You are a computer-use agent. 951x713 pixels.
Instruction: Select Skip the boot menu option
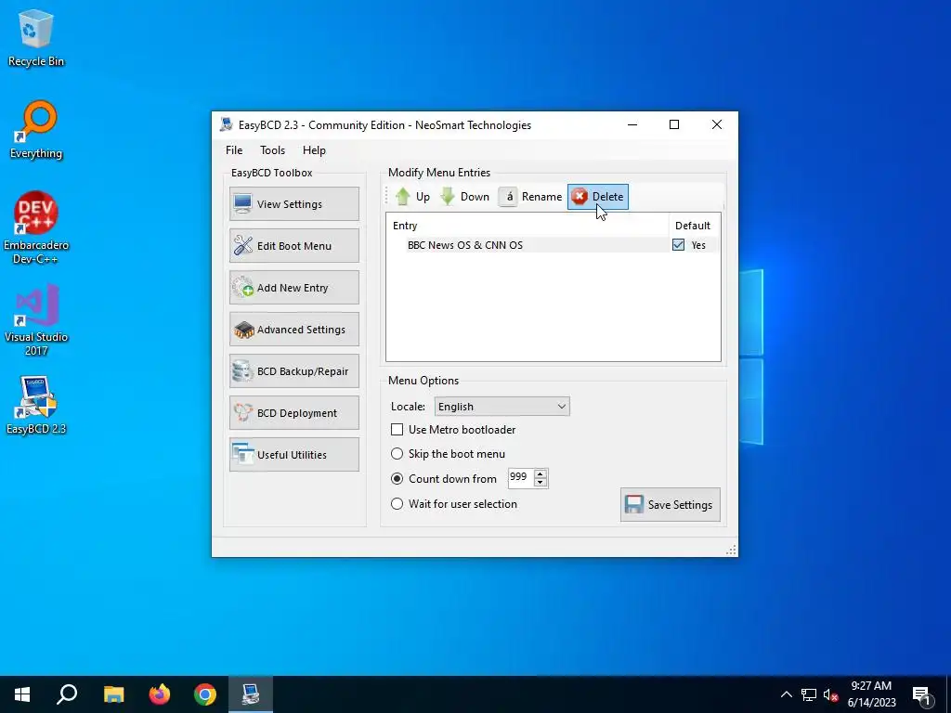click(x=397, y=453)
